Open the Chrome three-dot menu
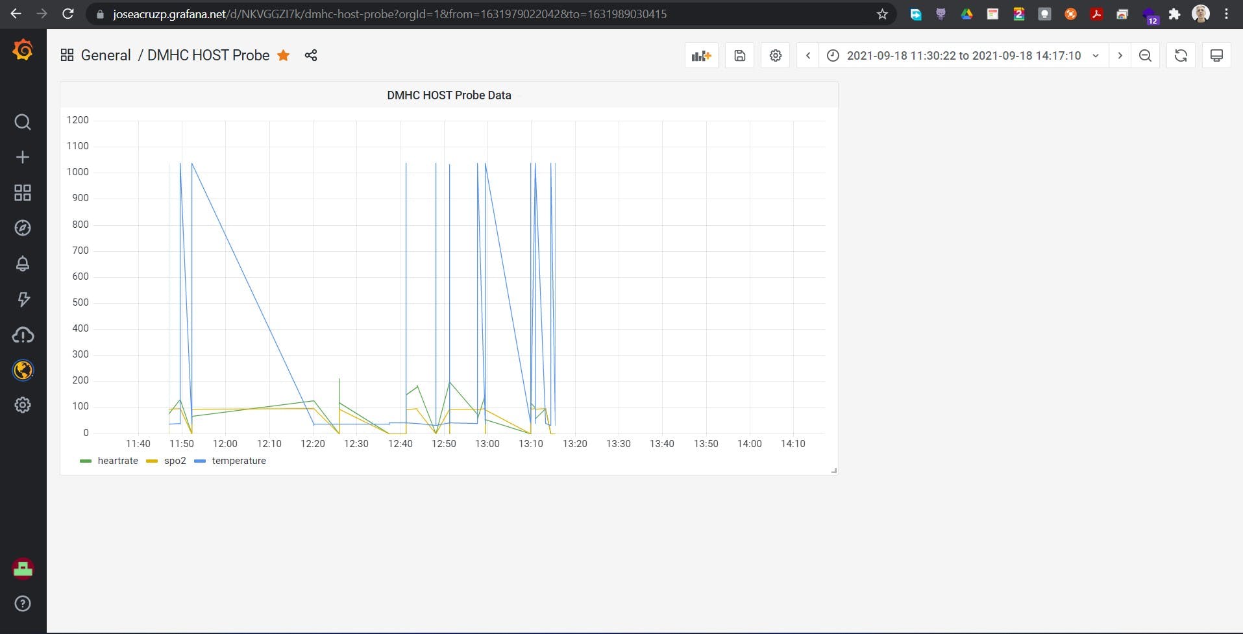The image size is (1243, 634). [1226, 14]
